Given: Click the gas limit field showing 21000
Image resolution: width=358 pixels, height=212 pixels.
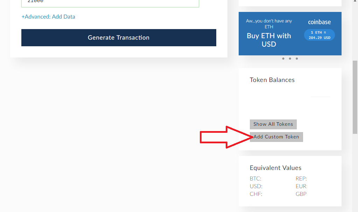Looking at the screenshot, I should (x=110, y=3).
